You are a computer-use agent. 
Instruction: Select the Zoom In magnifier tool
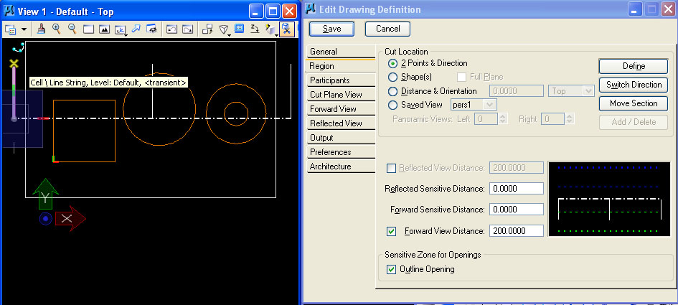click(x=56, y=29)
